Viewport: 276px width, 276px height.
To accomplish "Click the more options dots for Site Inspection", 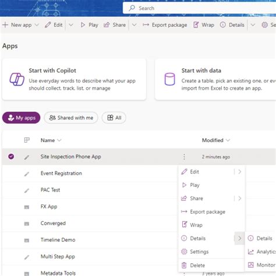I will pyautogui.click(x=184, y=157).
